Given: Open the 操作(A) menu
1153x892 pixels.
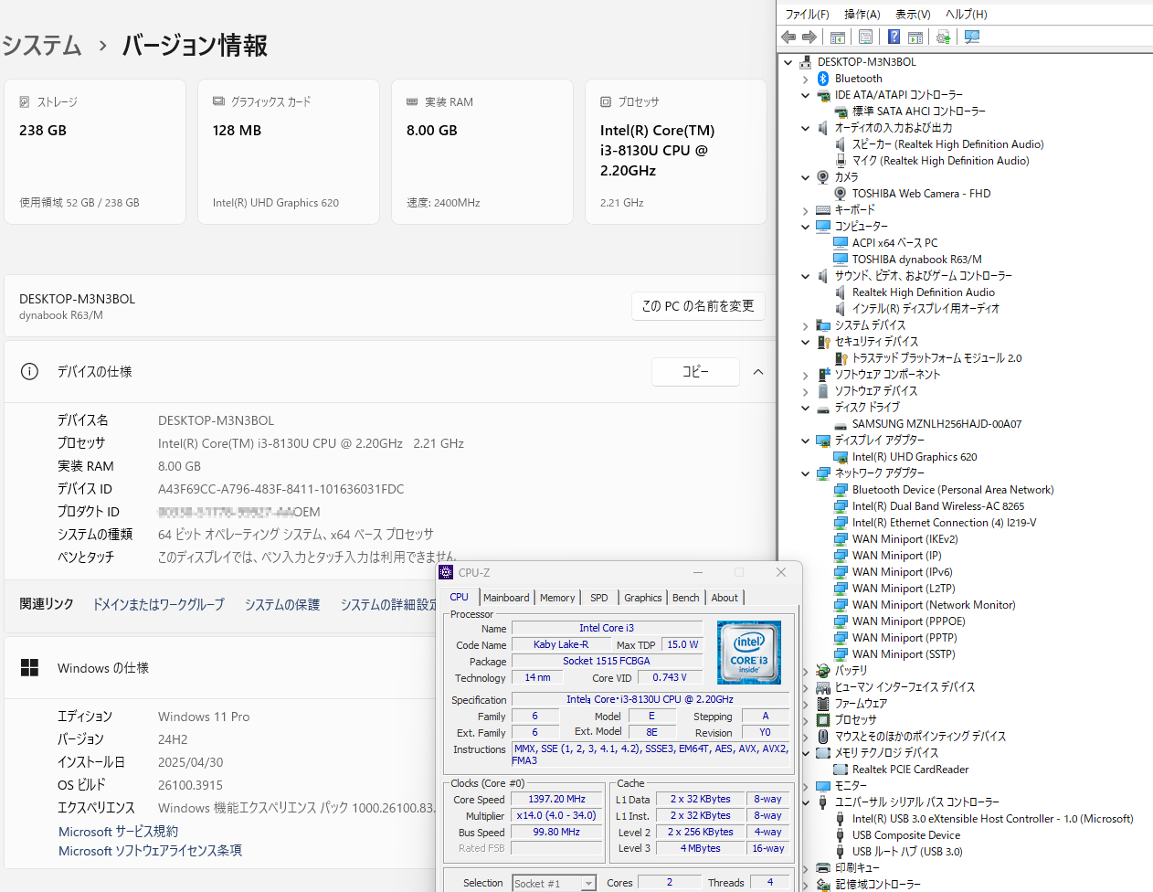Looking at the screenshot, I should (x=862, y=14).
